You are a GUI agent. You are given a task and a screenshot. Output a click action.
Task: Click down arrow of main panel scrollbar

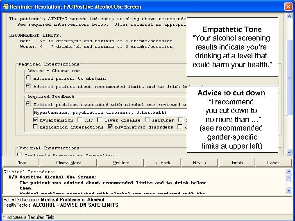click(289, 152)
